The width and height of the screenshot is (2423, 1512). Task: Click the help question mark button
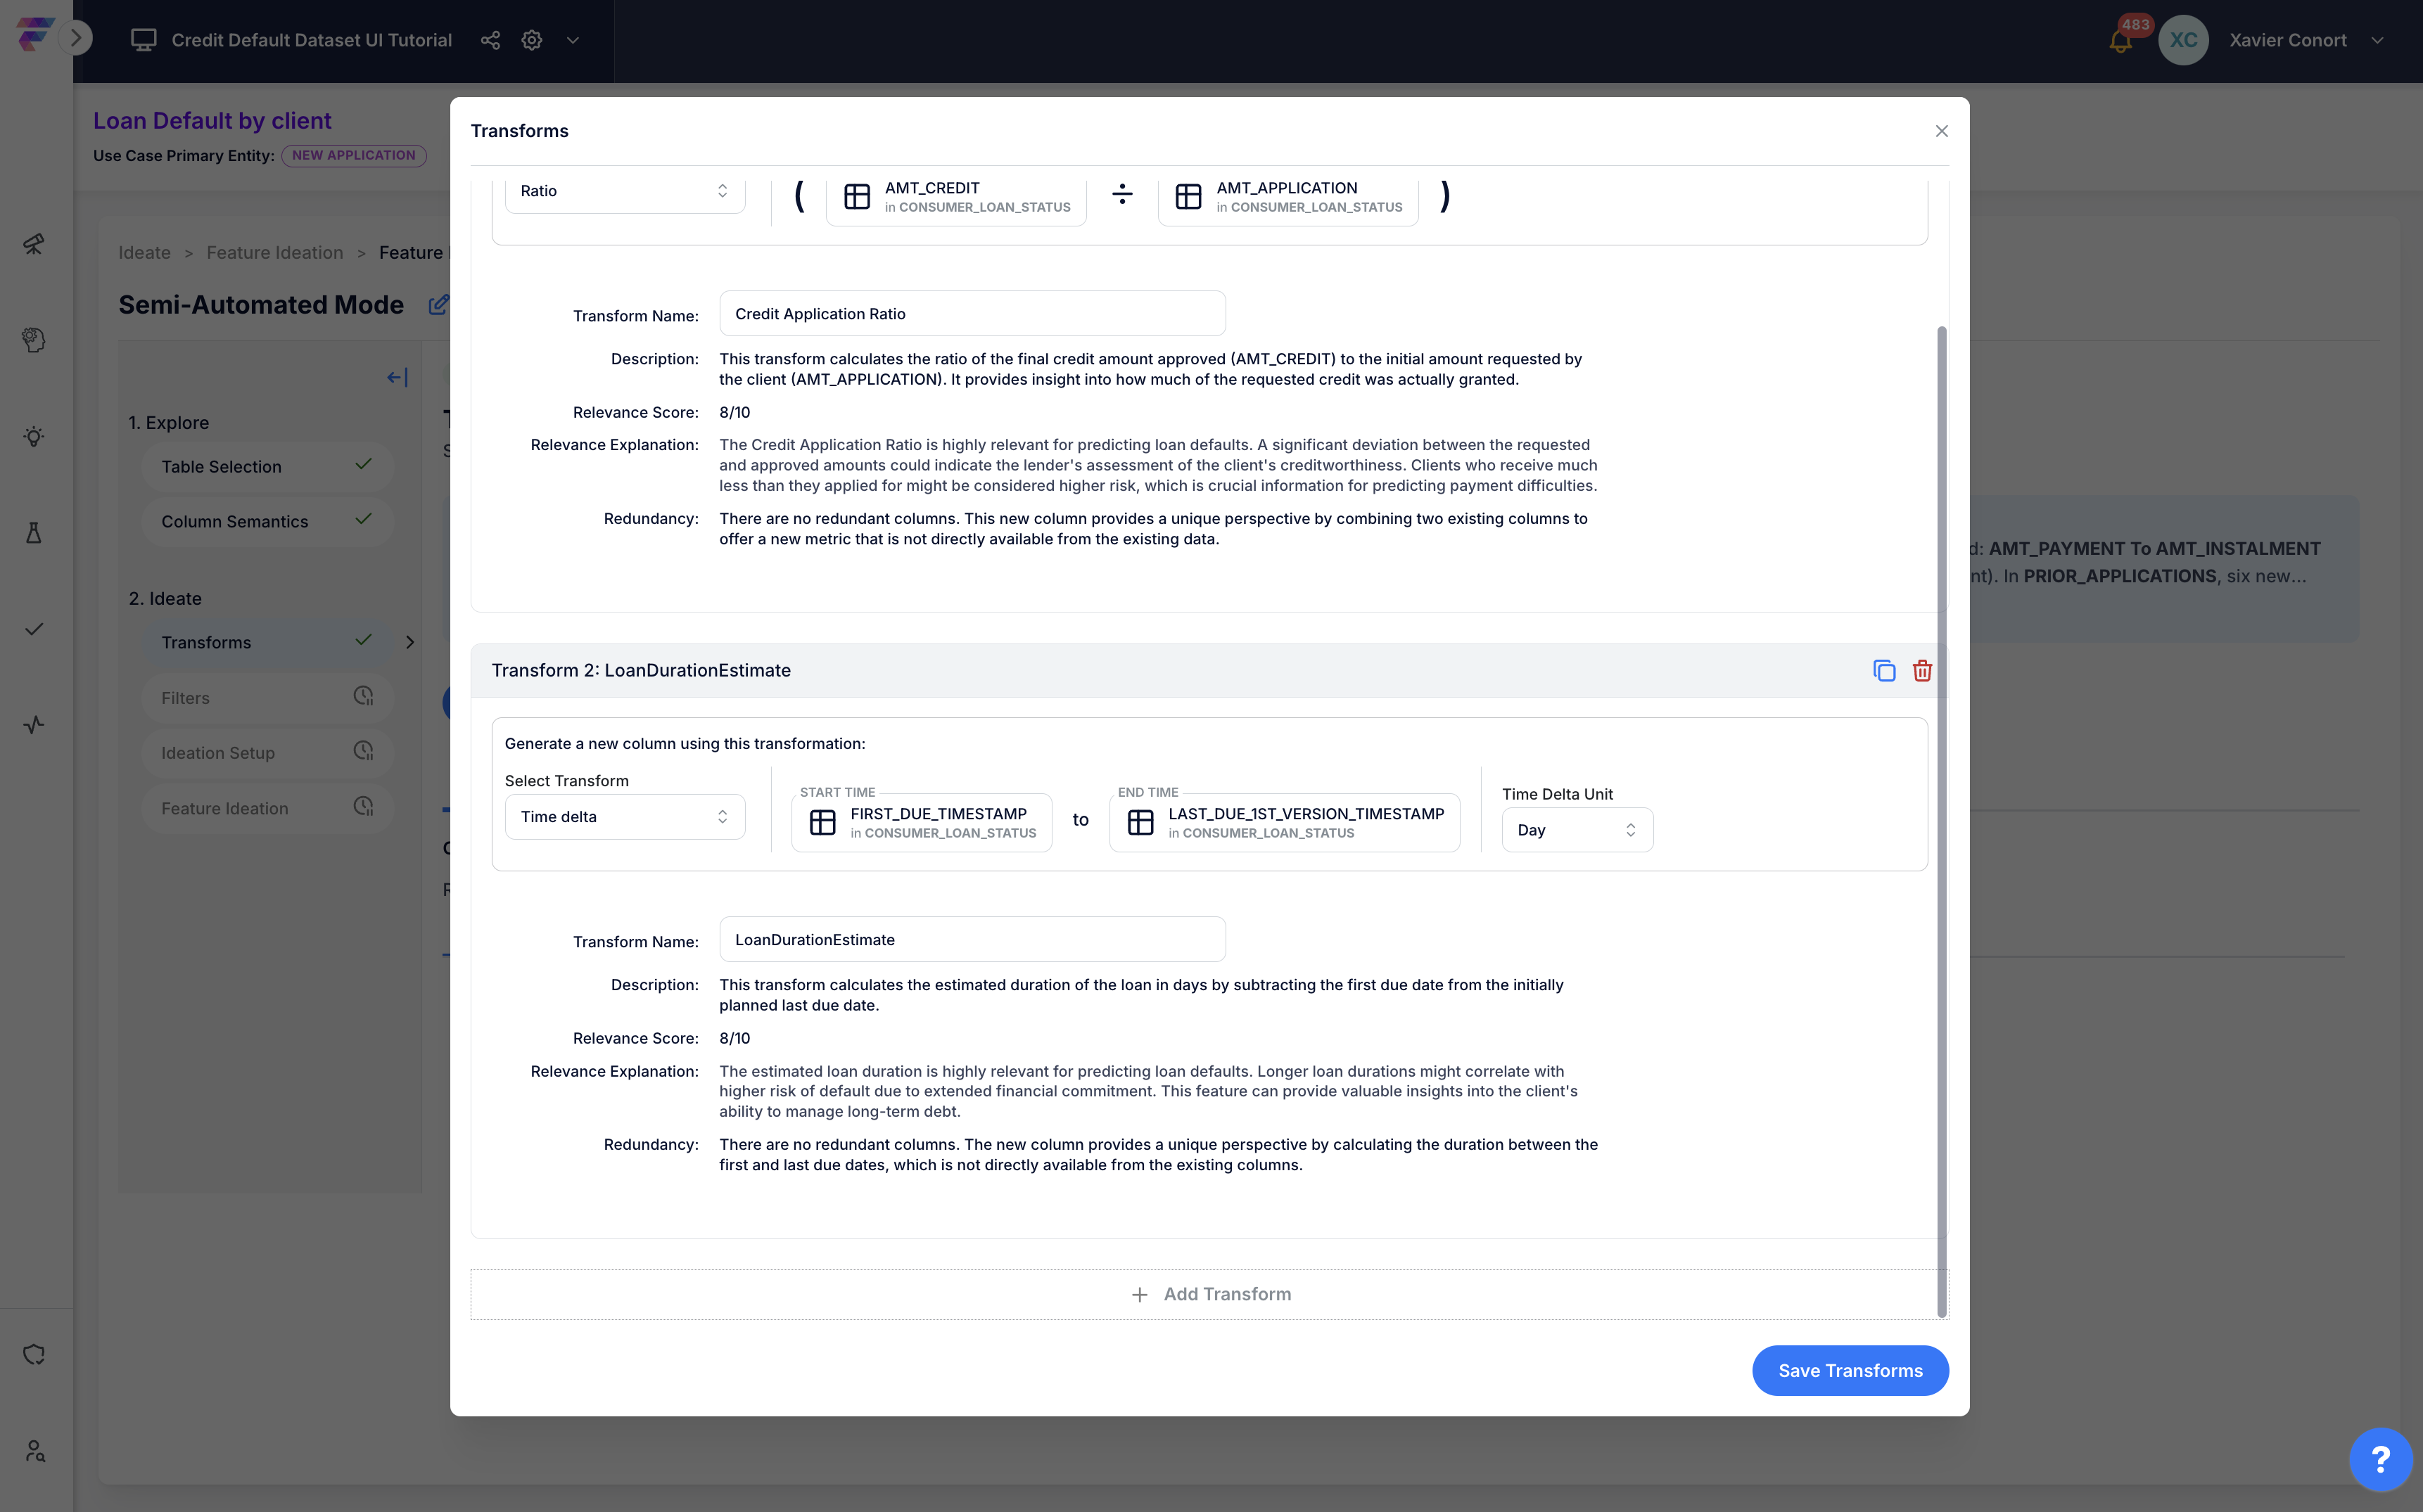tap(2380, 1459)
